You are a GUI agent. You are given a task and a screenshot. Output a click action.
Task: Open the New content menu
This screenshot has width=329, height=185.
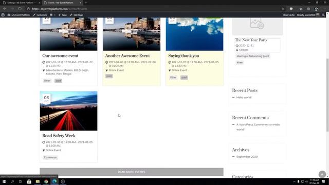coord(63,15)
